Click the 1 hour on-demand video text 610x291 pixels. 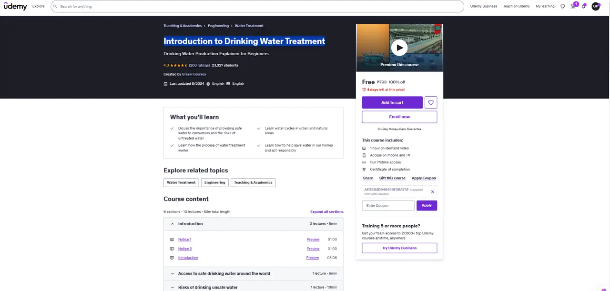tap(389, 148)
